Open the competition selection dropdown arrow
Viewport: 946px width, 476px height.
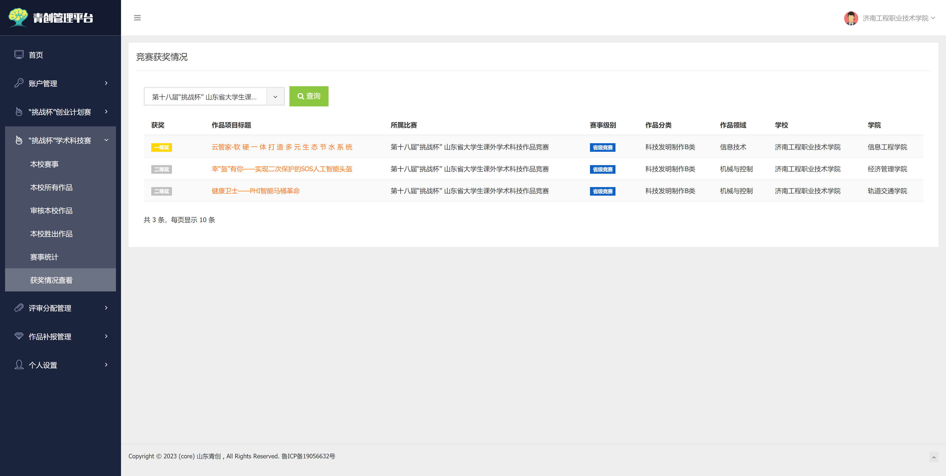click(x=275, y=97)
